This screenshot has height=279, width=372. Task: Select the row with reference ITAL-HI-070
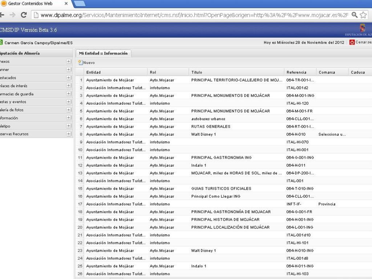point(224,142)
